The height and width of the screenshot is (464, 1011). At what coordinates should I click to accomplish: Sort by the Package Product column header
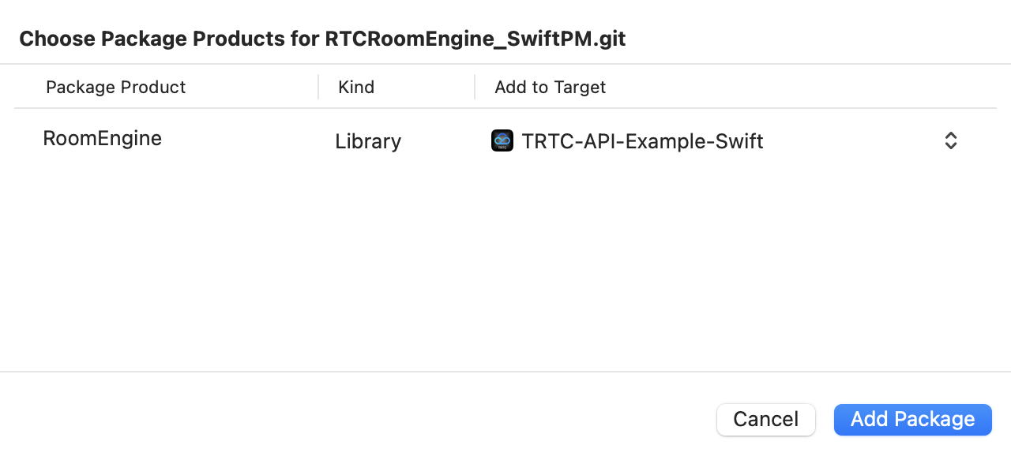click(x=116, y=87)
